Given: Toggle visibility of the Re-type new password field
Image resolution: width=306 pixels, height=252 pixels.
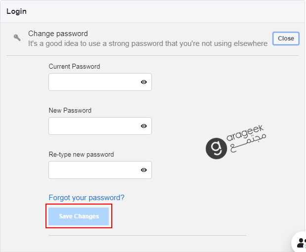Looking at the screenshot, I should tap(144, 170).
